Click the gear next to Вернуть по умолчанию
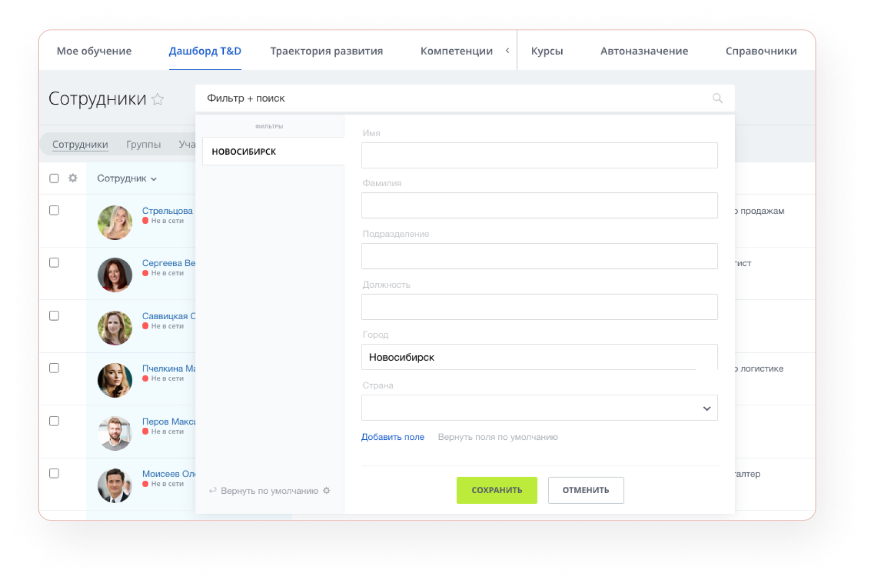 327,491
